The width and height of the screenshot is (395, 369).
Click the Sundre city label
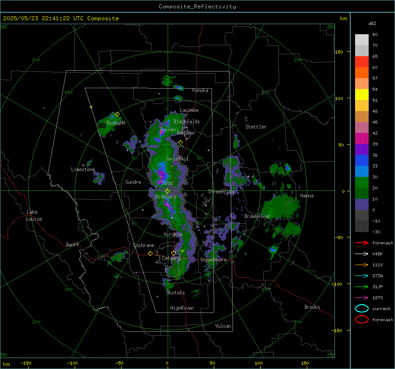tap(133, 182)
